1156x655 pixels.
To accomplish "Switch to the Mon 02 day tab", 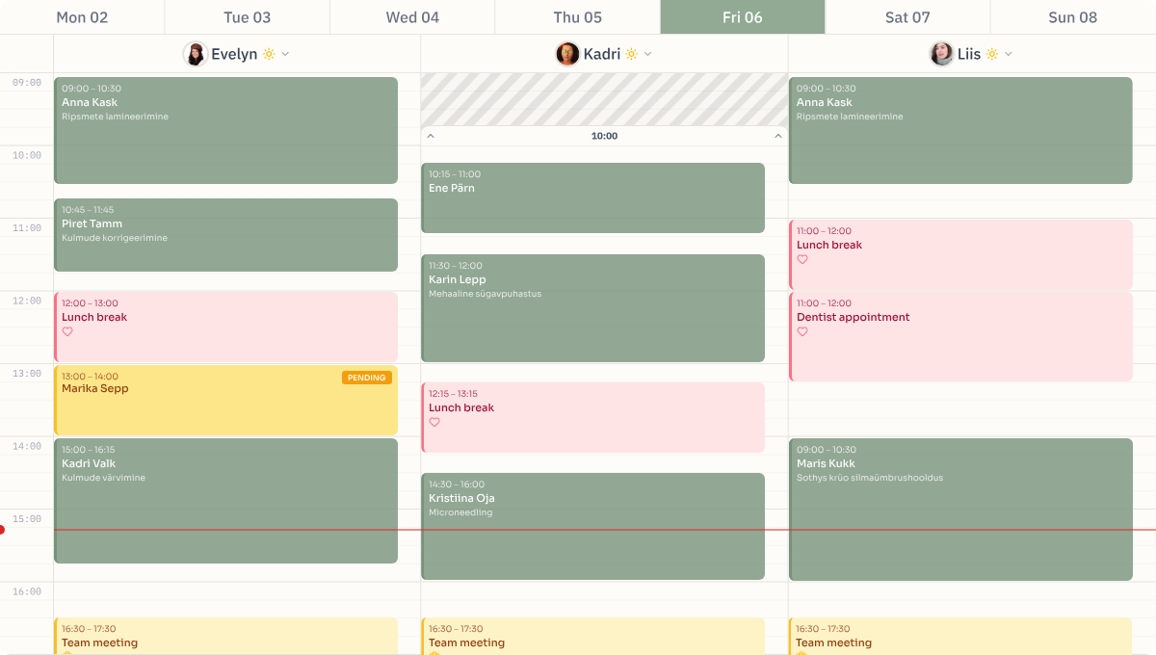I will pyautogui.click(x=82, y=17).
